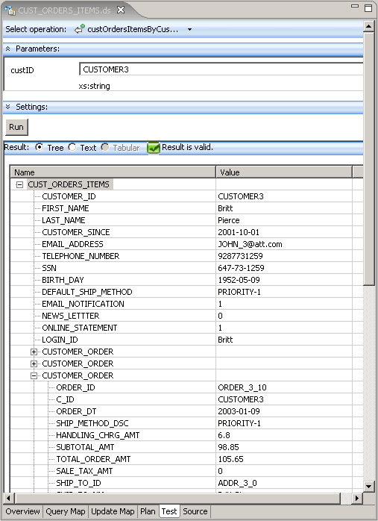Collapse the third CUSTOMER_ORDER node
The width and height of the screenshot is (378, 521).
pos(34,375)
